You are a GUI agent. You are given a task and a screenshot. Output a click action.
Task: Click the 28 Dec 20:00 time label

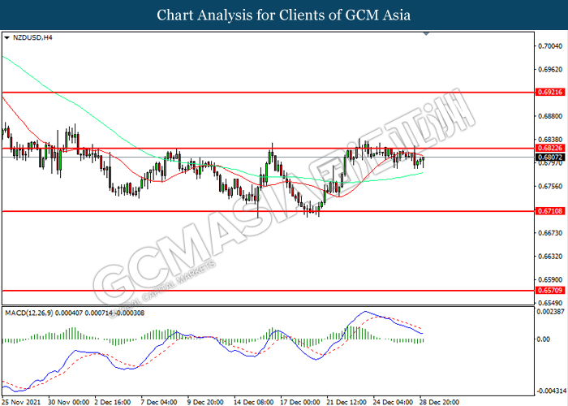(x=440, y=402)
